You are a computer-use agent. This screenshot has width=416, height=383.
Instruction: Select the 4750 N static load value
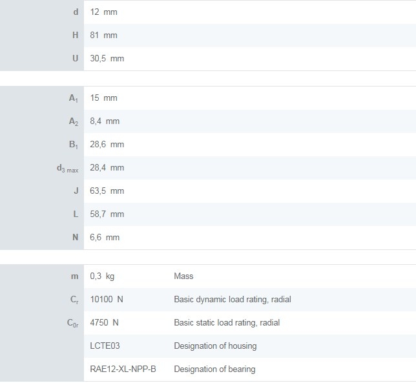(104, 323)
